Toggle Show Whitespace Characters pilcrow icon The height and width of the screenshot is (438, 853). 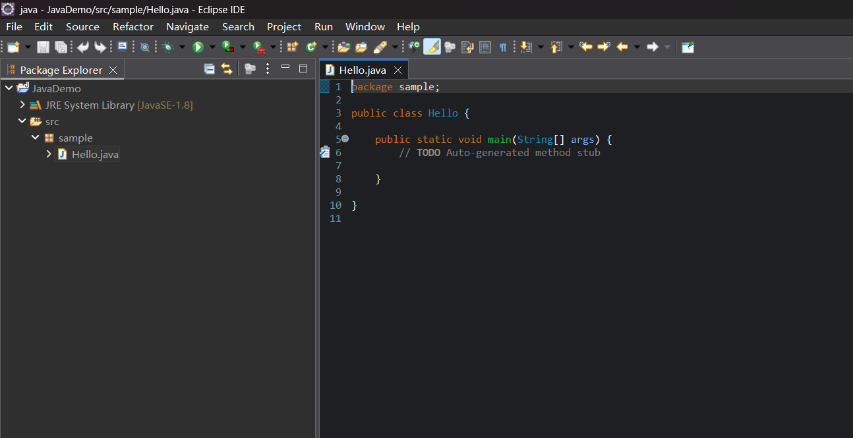click(503, 47)
